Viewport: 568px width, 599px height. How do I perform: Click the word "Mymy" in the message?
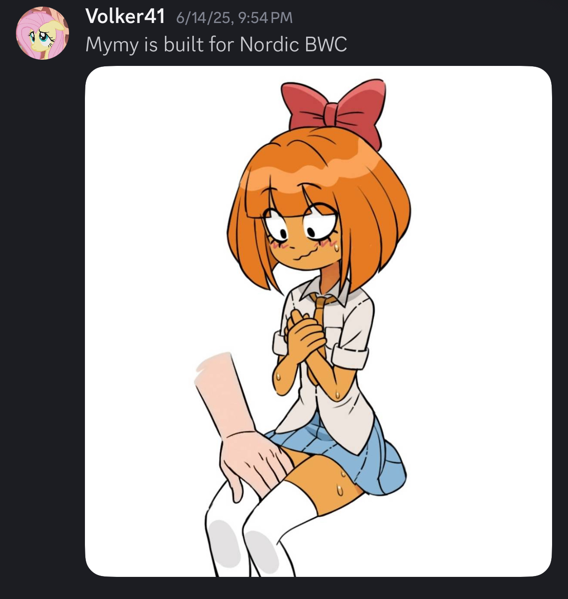pyautogui.click(x=112, y=46)
